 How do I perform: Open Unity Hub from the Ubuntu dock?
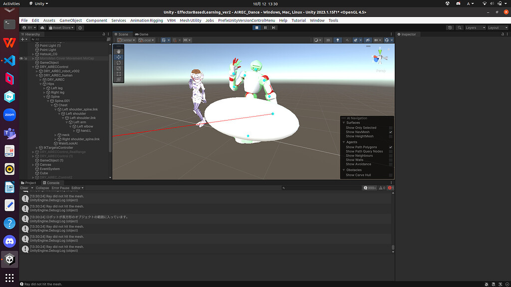(x=9, y=259)
